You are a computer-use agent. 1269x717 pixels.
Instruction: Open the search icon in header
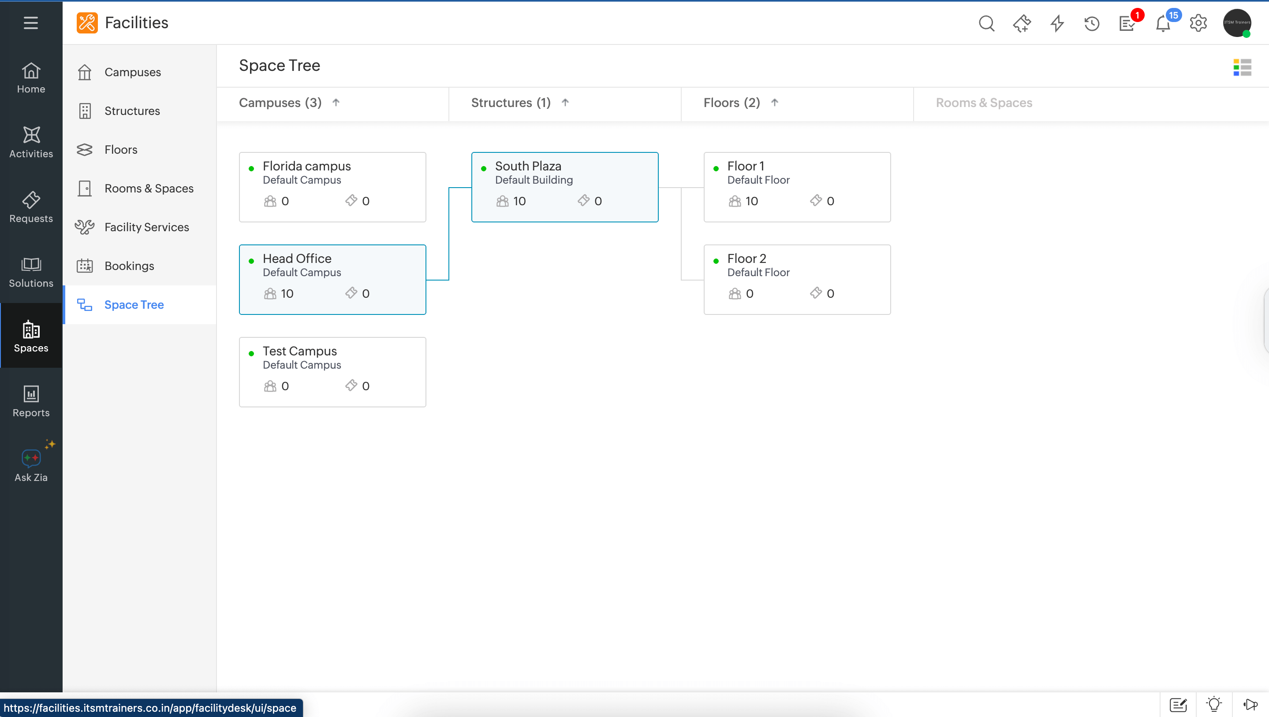click(x=986, y=23)
